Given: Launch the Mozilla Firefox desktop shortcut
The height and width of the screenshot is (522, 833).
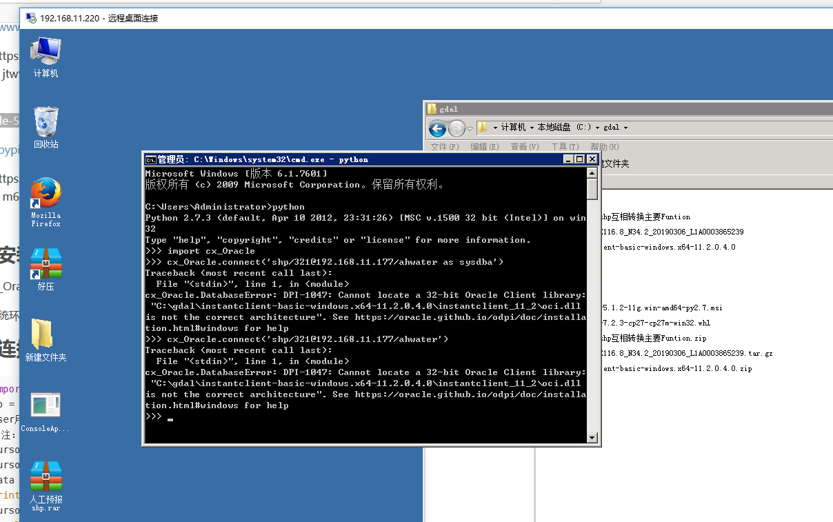Looking at the screenshot, I should [46, 202].
